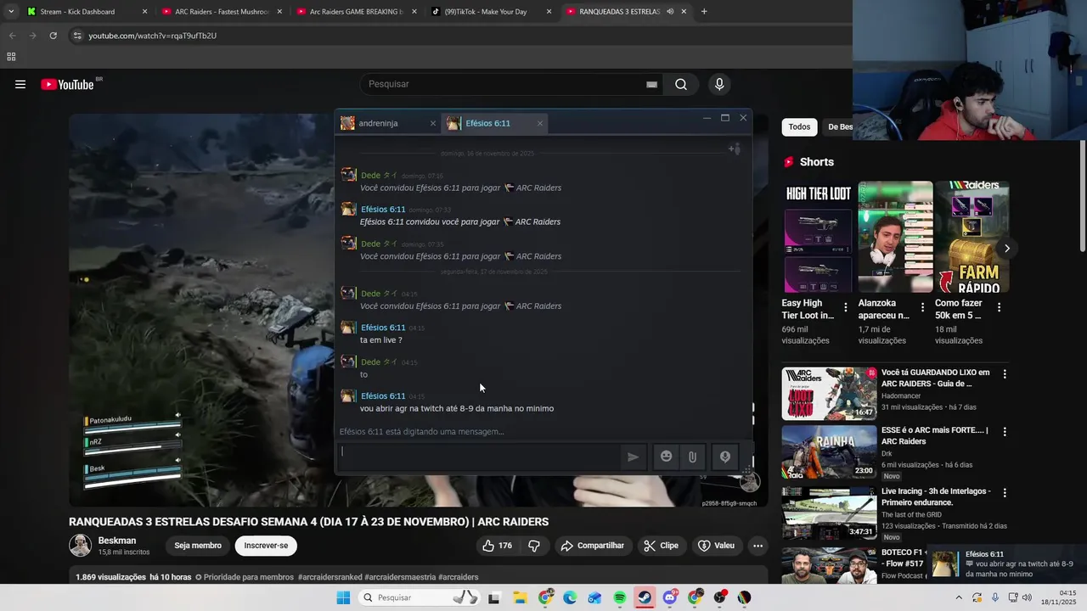Viewport: 1087px width, 611px height.
Task: Close the Efésios 6:11 chat tab
Action: pos(539,123)
